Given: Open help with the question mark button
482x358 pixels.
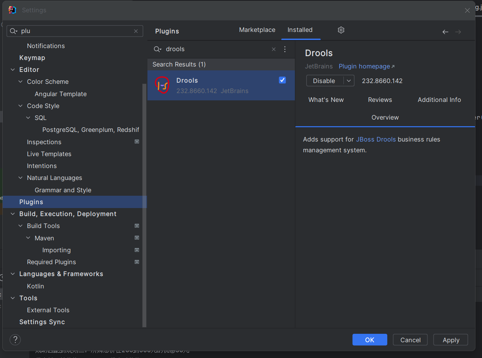Looking at the screenshot, I should click(15, 340).
